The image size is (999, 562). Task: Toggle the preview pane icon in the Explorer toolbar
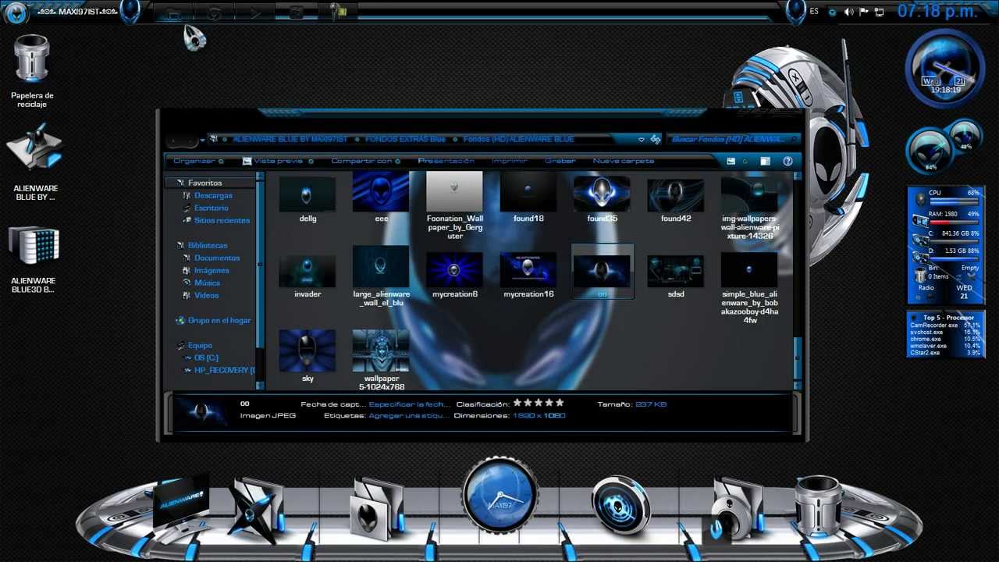coord(766,162)
